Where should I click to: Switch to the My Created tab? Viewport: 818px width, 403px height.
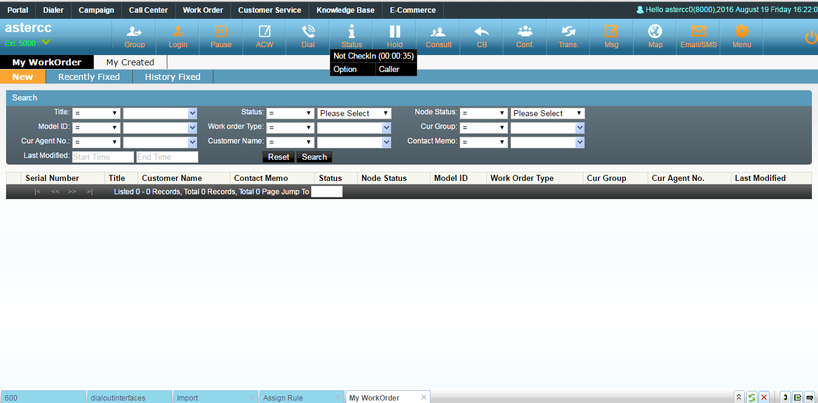pos(130,62)
